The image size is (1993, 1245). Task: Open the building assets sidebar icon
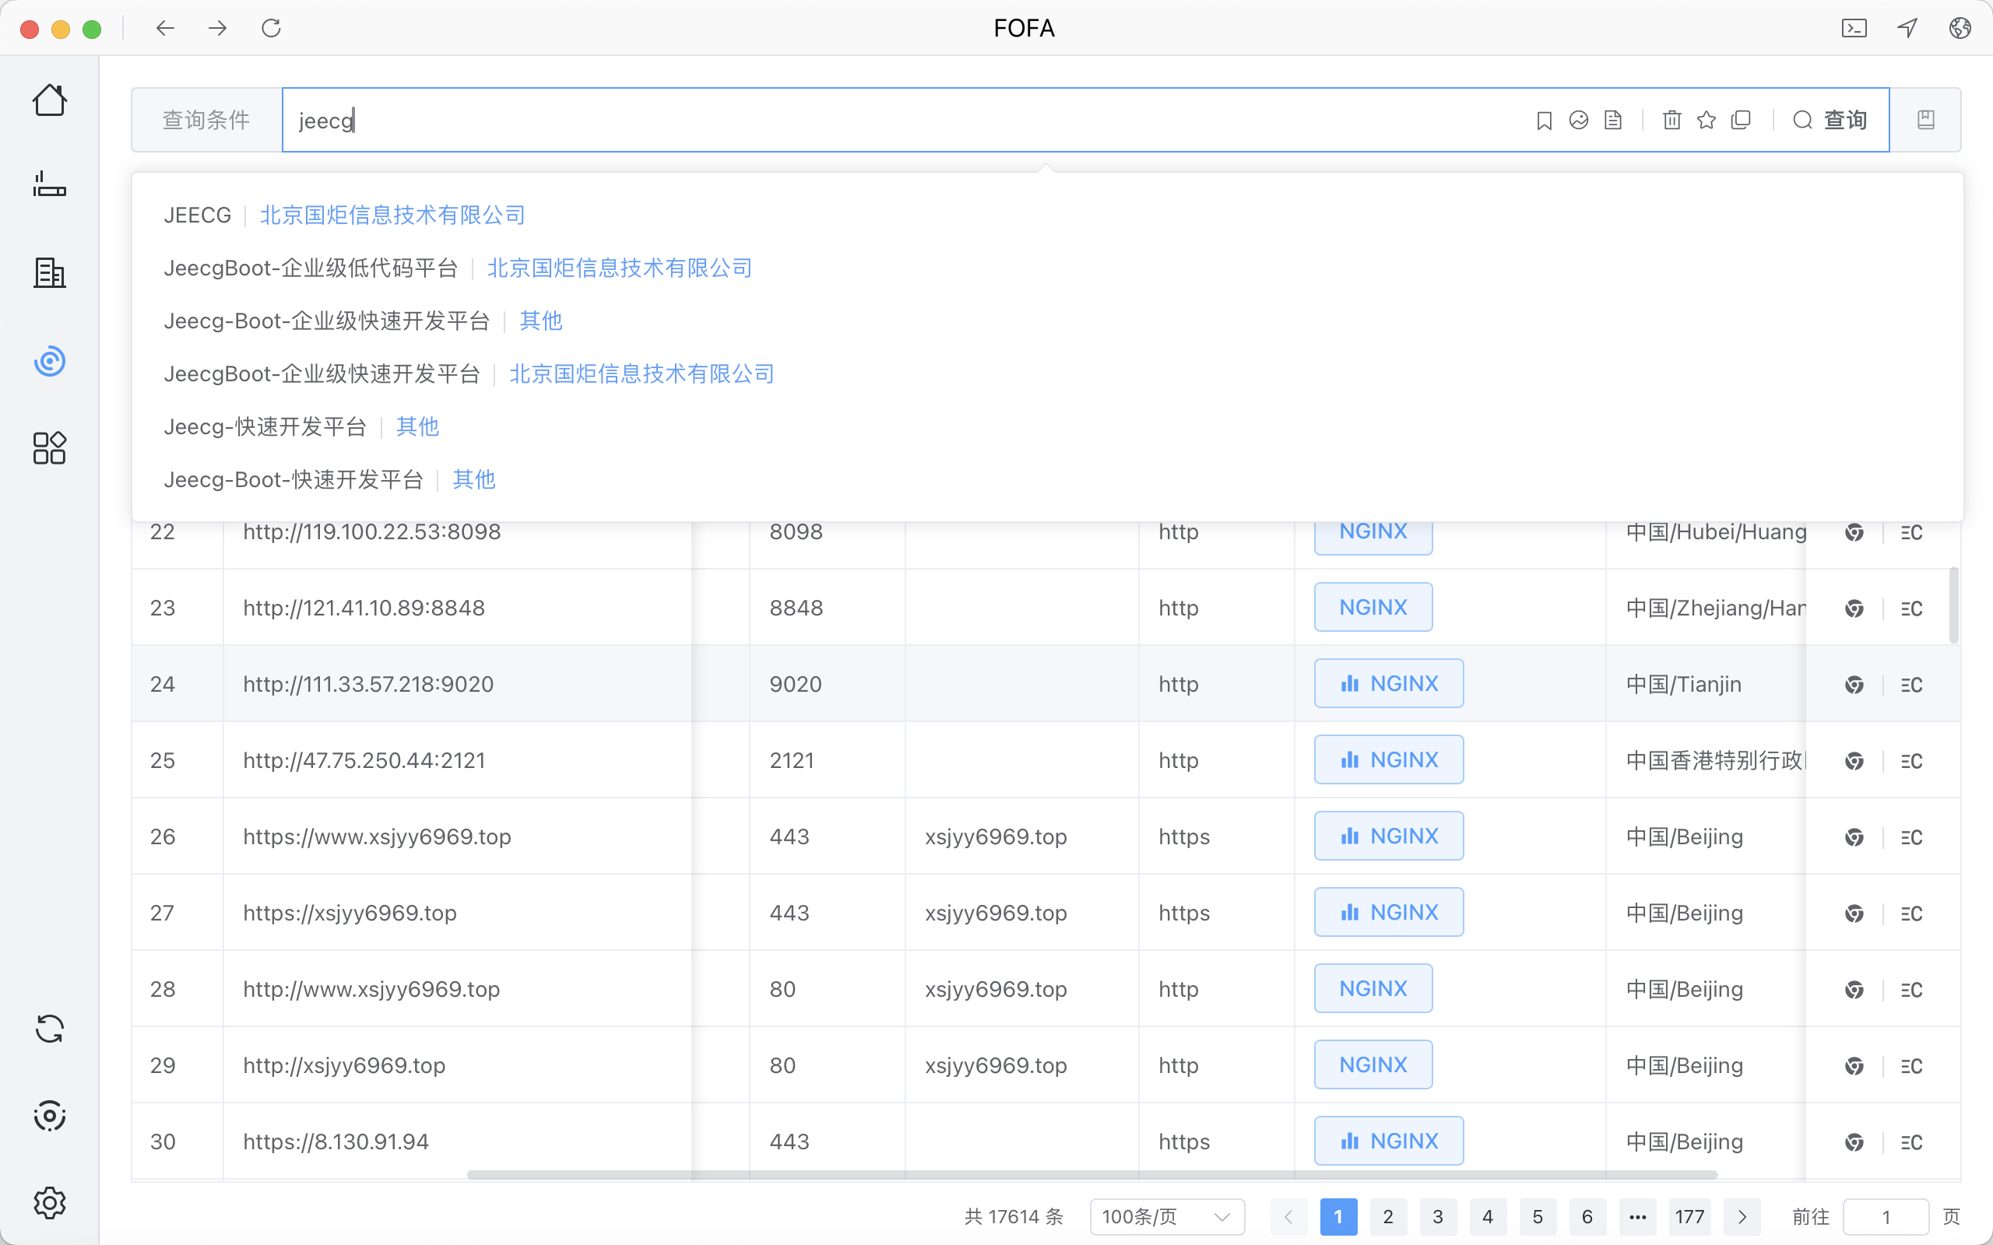pyautogui.click(x=49, y=272)
